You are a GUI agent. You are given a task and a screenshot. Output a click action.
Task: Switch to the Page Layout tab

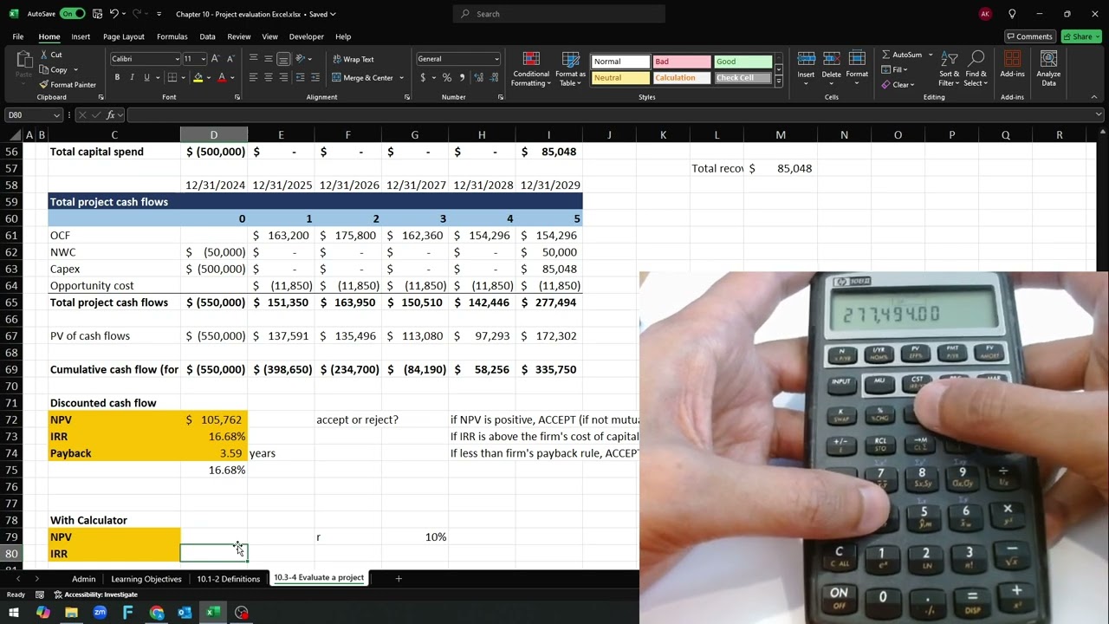124,36
